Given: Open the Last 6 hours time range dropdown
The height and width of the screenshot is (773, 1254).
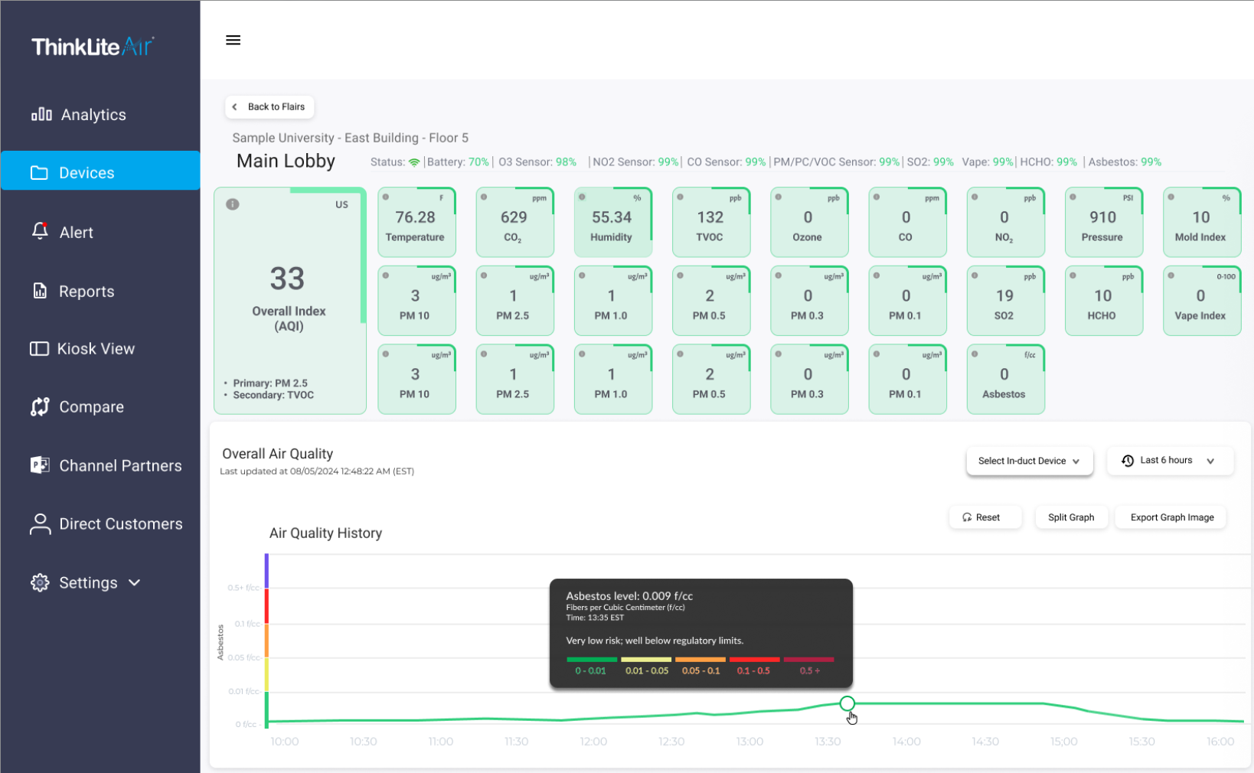Looking at the screenshot, I should point(1169,461).
